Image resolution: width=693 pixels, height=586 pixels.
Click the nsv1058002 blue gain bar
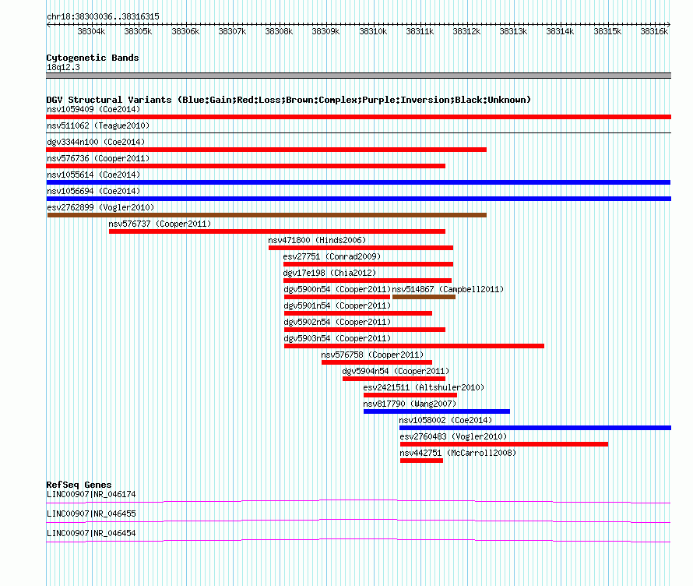click(535, 428)
